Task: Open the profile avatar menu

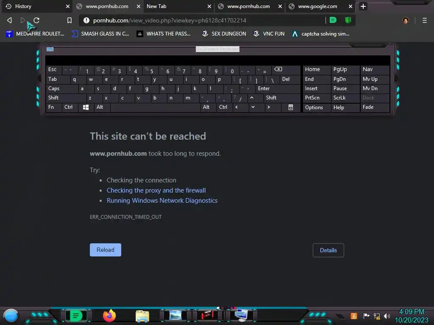Action: click(406, 20)
